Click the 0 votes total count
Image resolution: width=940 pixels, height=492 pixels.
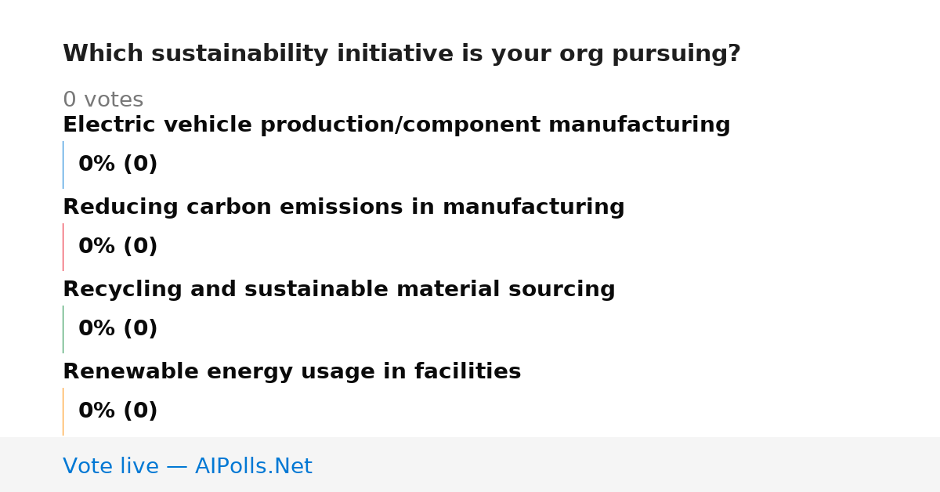[x=103, y=100]
